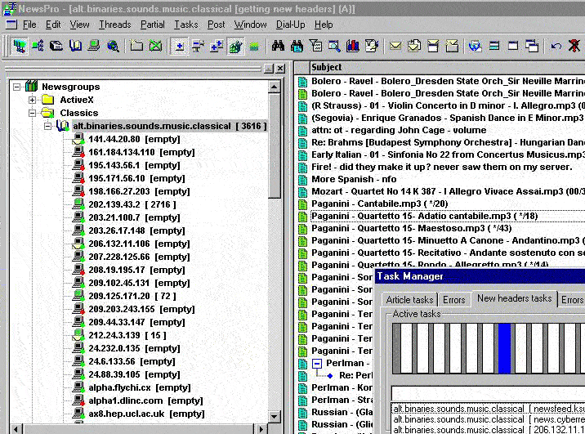This screenshot has width=585, height=434.
Task: Open the Dial-Up menu
Action: coord(290,25)
